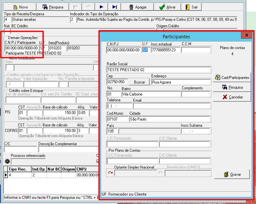The image size is (256, 204).
Task: Select the U.F field in Participantes
Action: (x=146, y=50)
